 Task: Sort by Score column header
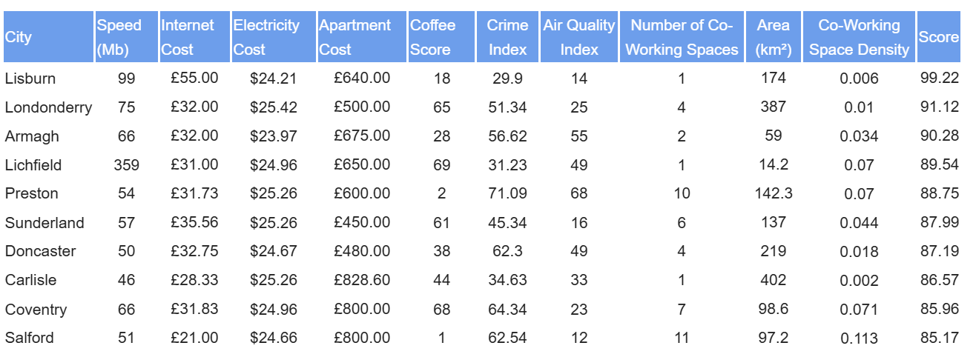[939, 37]
